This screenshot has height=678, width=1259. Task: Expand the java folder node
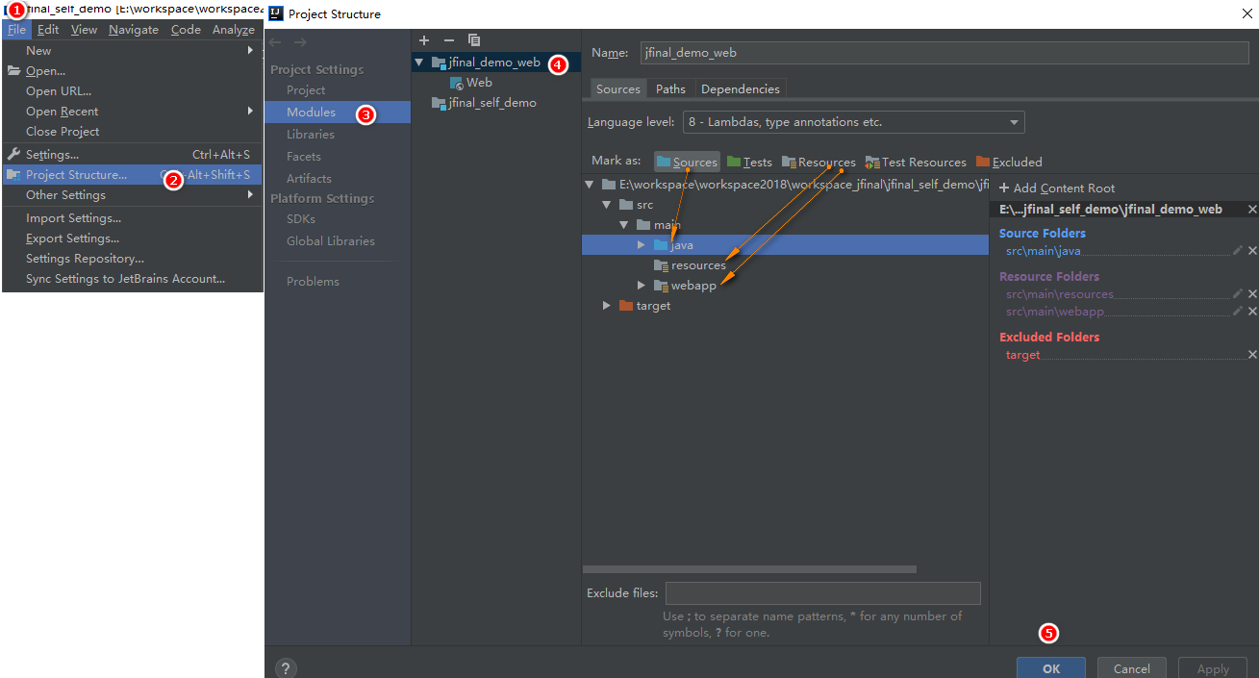(x=642, y=245)
